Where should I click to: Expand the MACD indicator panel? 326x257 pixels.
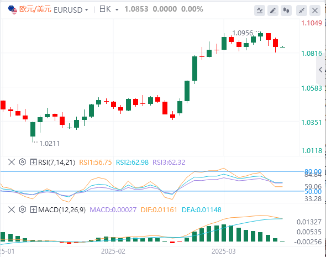(x=34, y=209)
